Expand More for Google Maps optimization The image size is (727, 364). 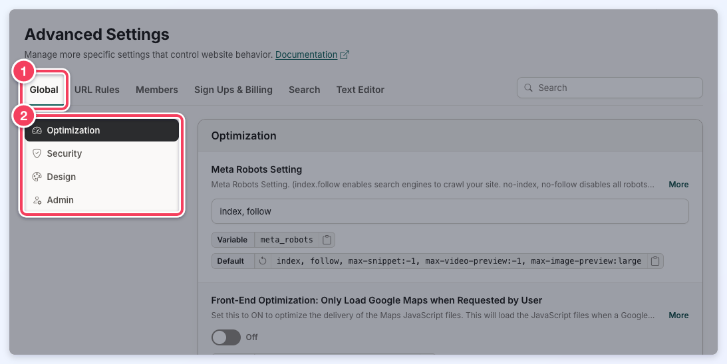(x=678, y=316)
